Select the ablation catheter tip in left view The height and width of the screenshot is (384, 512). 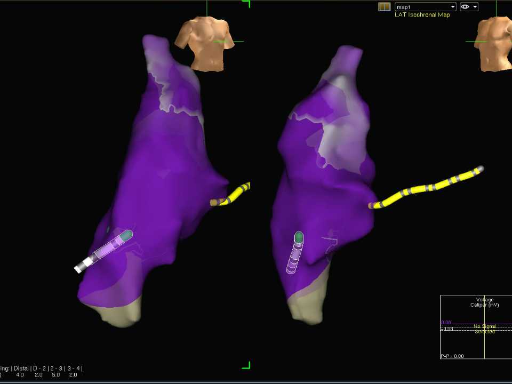[x=126, y=235]
